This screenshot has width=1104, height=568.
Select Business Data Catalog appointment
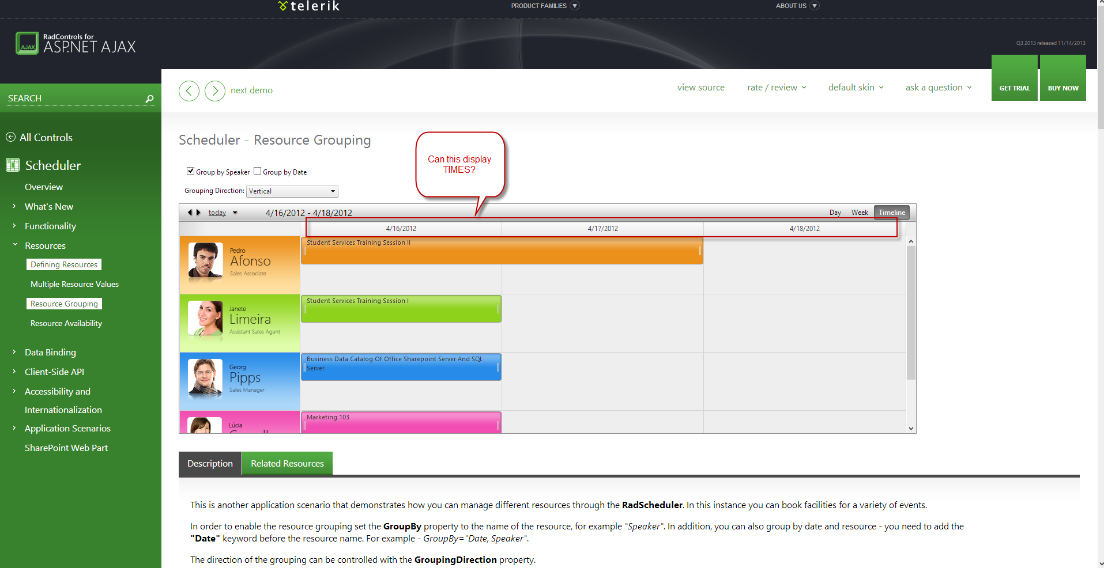(401, 367)
